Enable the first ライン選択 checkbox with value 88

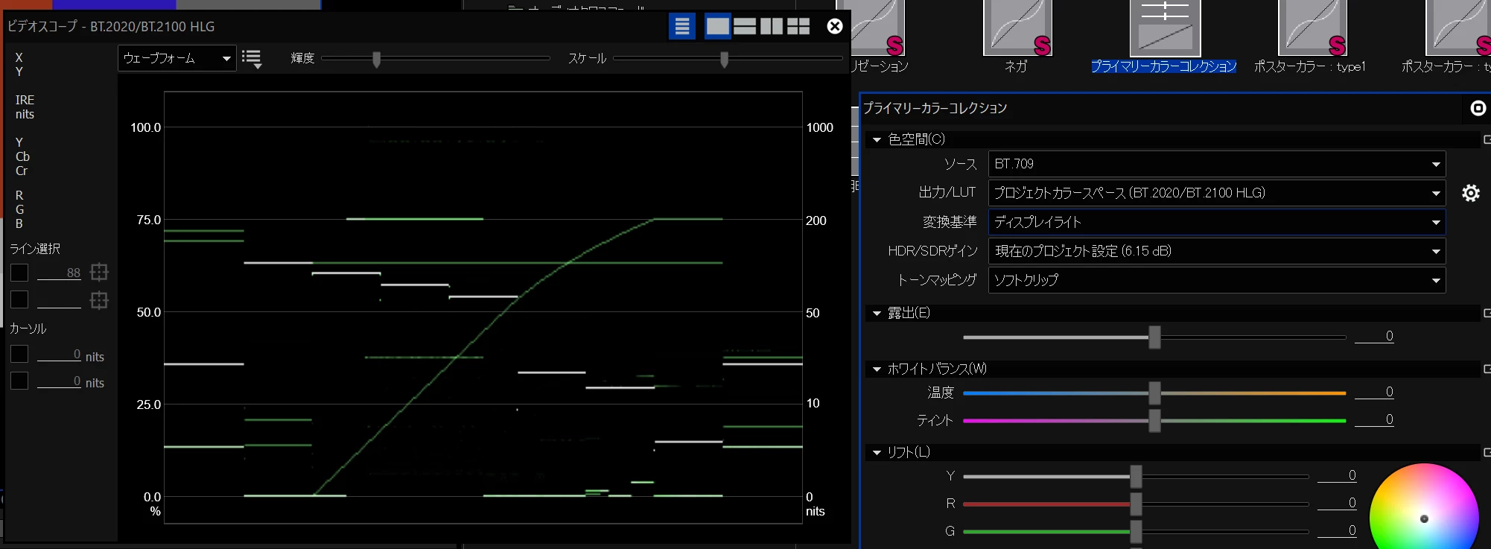point(19,273)
